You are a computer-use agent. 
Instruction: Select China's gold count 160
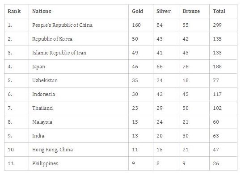coord(136,25)
